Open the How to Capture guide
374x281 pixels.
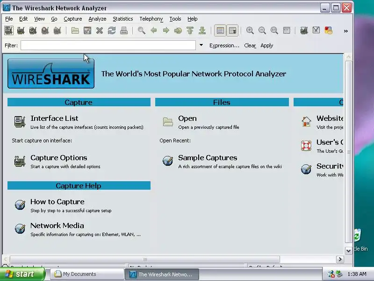click(x=57, y=202)
